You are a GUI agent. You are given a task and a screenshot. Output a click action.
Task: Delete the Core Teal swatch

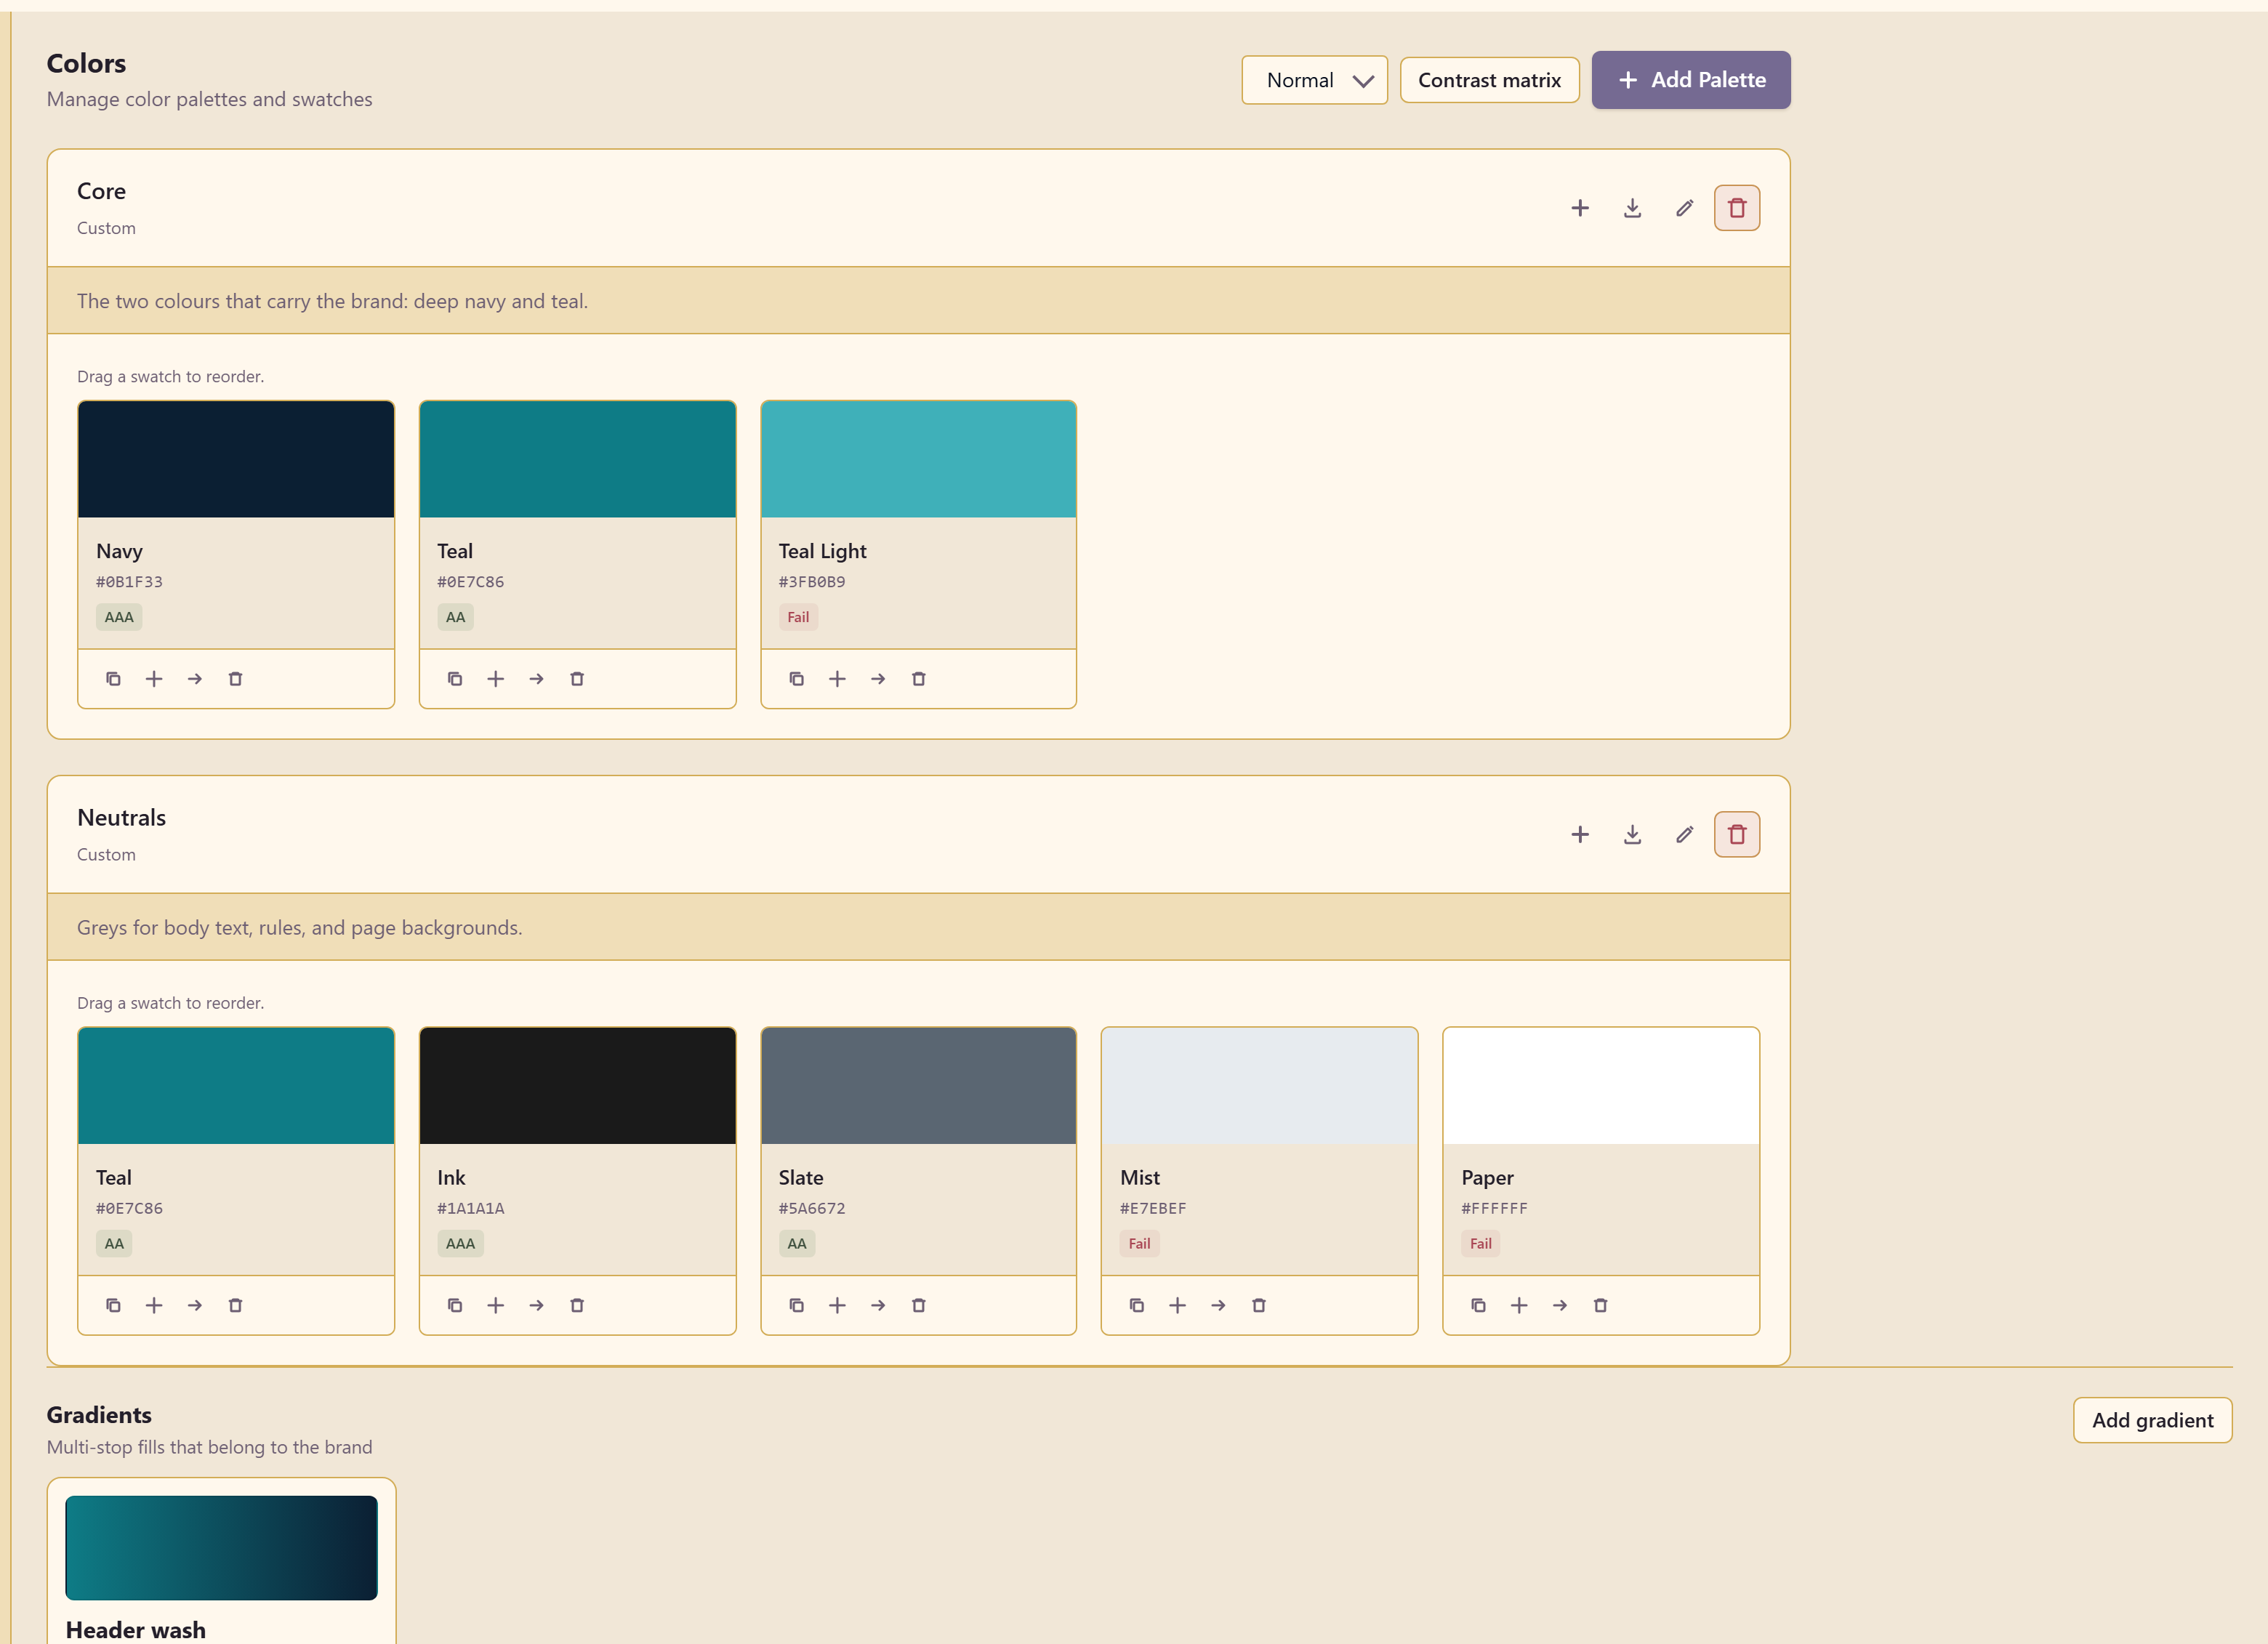pos(577,679)
